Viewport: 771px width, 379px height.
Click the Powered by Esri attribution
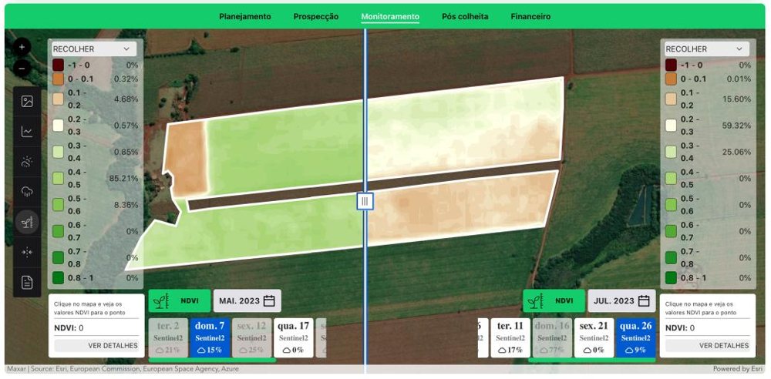coord(739,369)
